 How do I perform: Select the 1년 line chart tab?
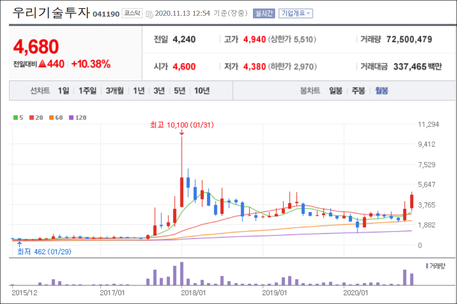coord(139,91)
